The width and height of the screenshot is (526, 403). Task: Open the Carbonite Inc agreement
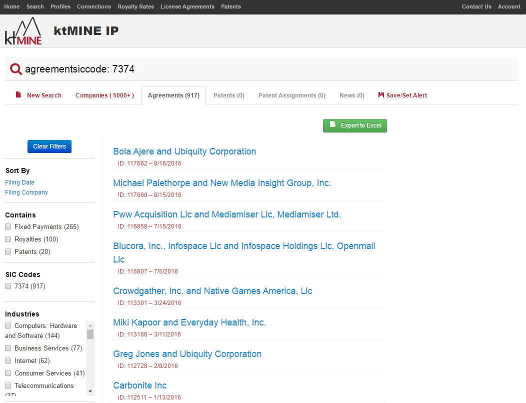point(140,385)
